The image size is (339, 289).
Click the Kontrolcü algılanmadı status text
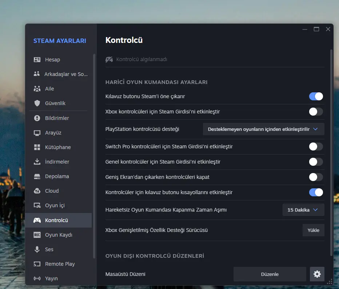141,59
